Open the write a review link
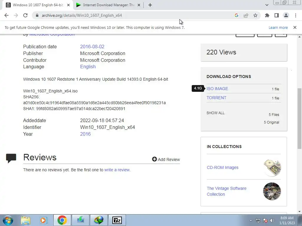This screenshot has height=226, width=302. coord(117,170)
